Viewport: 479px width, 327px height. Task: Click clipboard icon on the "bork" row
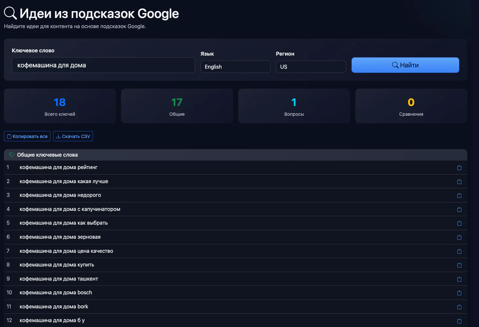[x=459, y=307]
